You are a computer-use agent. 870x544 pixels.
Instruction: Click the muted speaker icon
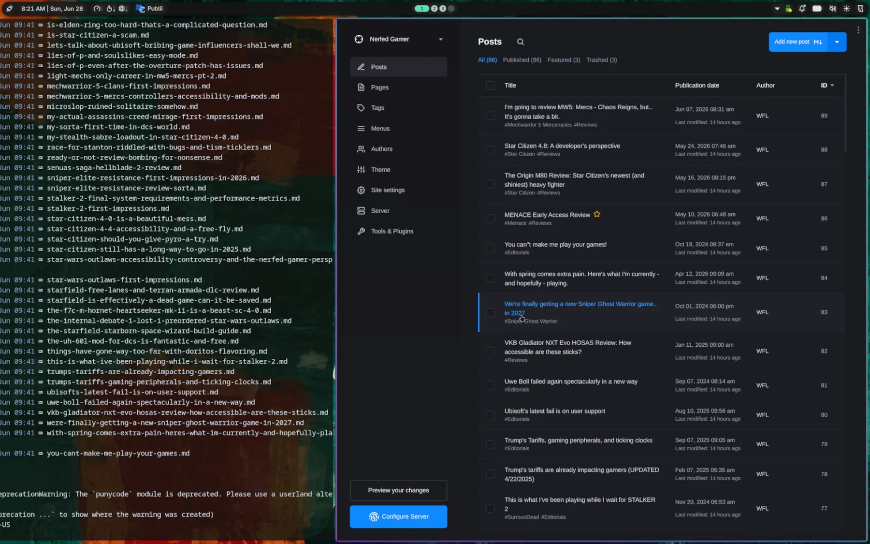coord(832,8)
